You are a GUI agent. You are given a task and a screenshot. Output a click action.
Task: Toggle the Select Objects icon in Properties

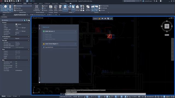(27, 20)
